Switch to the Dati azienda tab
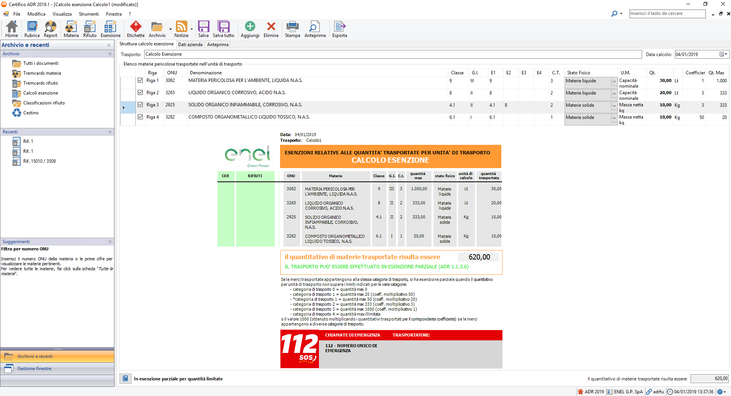The width and height of the screenshot is (731, 396). click(x=190, y=45)
